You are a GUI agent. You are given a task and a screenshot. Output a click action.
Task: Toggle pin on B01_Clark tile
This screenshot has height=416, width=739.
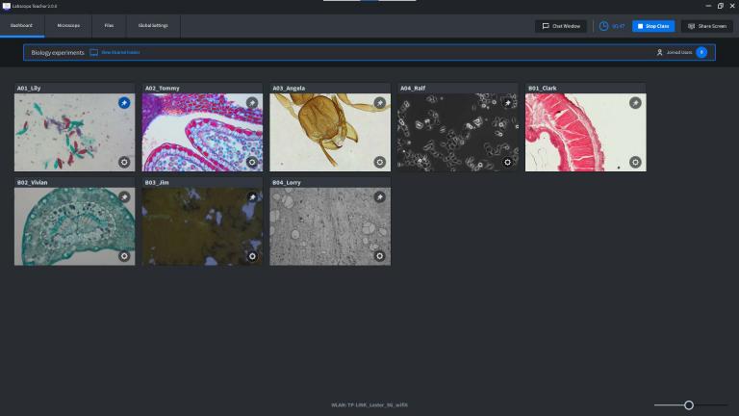[635, 102]
